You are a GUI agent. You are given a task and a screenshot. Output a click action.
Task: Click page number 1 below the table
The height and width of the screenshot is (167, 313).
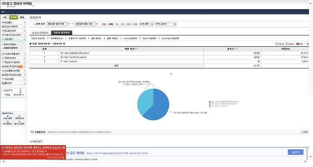point(171,74)
